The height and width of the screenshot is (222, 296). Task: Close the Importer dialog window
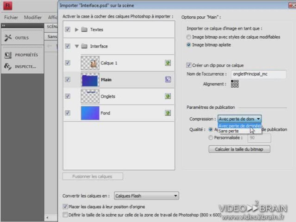pos(292,5)
